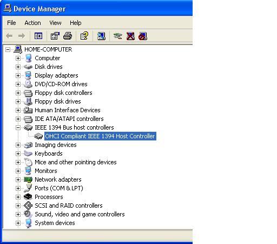Click Scan for hardware changes icon
Viewport: 277px width, 244px height.
point(101,36)
